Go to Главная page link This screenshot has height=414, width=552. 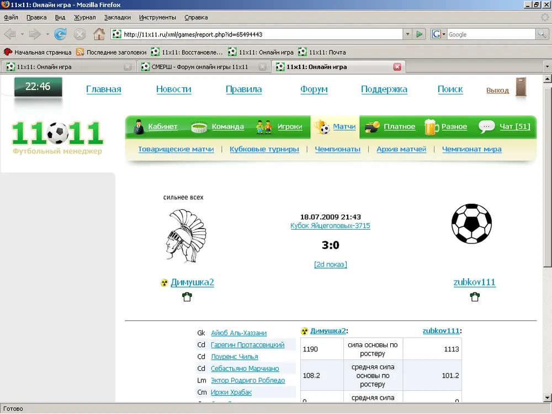pos(104,89)
